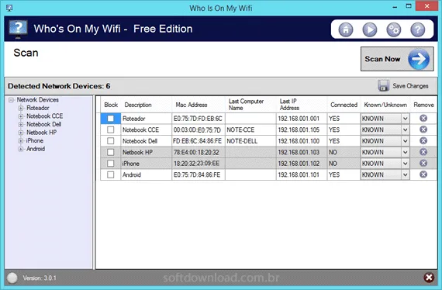Remove the iPhone device entry
Image resolution: width=442 pixels, height=290 pixels.
423,163
